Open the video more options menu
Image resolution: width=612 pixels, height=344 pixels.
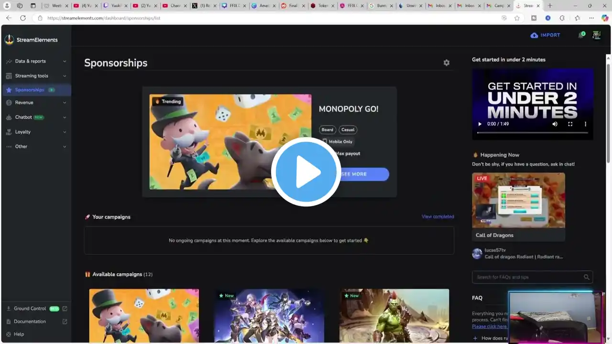pyautogui.click(x=585, y=124)
